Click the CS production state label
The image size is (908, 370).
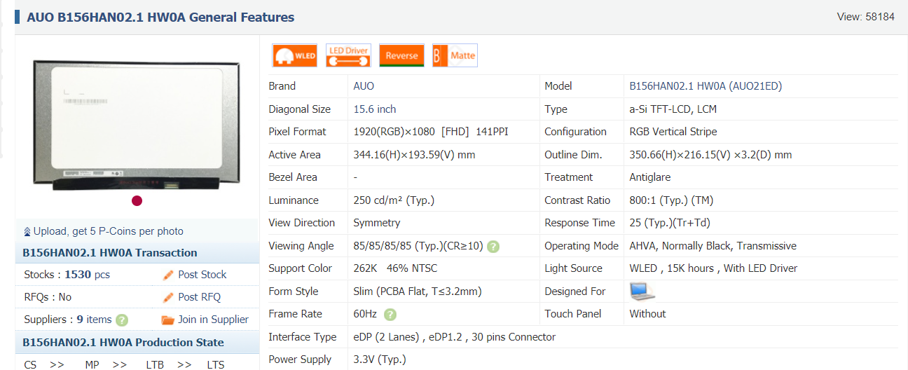pos(30,365)
